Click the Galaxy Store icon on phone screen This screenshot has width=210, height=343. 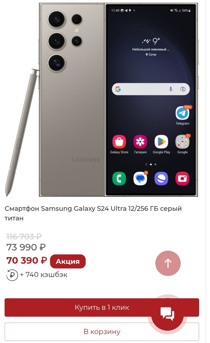(x=119, y=142)
